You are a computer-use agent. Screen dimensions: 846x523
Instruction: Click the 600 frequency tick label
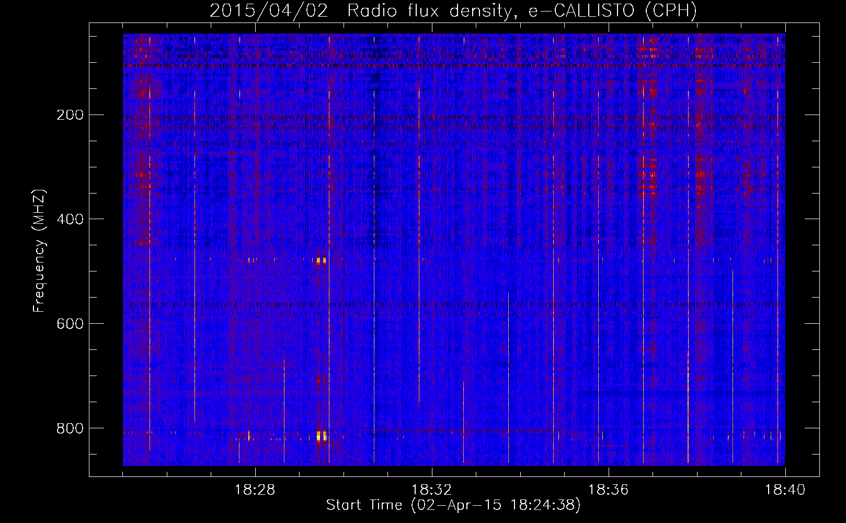point(70,324)
